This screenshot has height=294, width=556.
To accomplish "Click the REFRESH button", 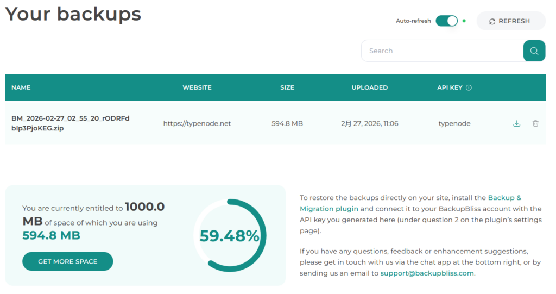I will point(510,21).
